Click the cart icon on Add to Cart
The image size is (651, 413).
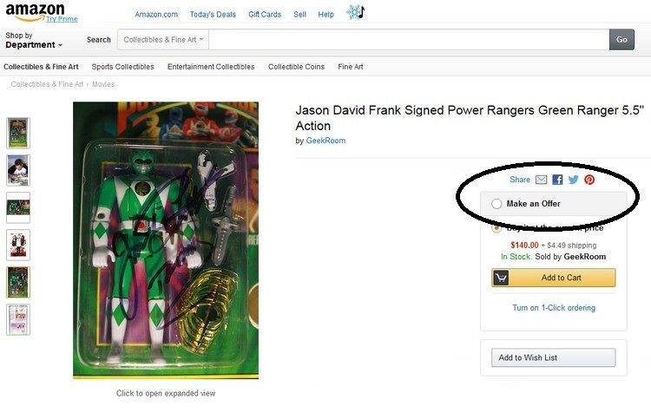pyautogui.click(x=501, y=278)
